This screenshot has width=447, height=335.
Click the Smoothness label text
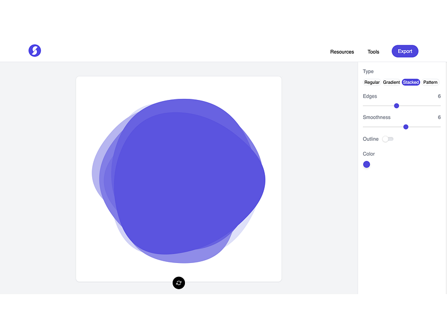coord(377,117)
